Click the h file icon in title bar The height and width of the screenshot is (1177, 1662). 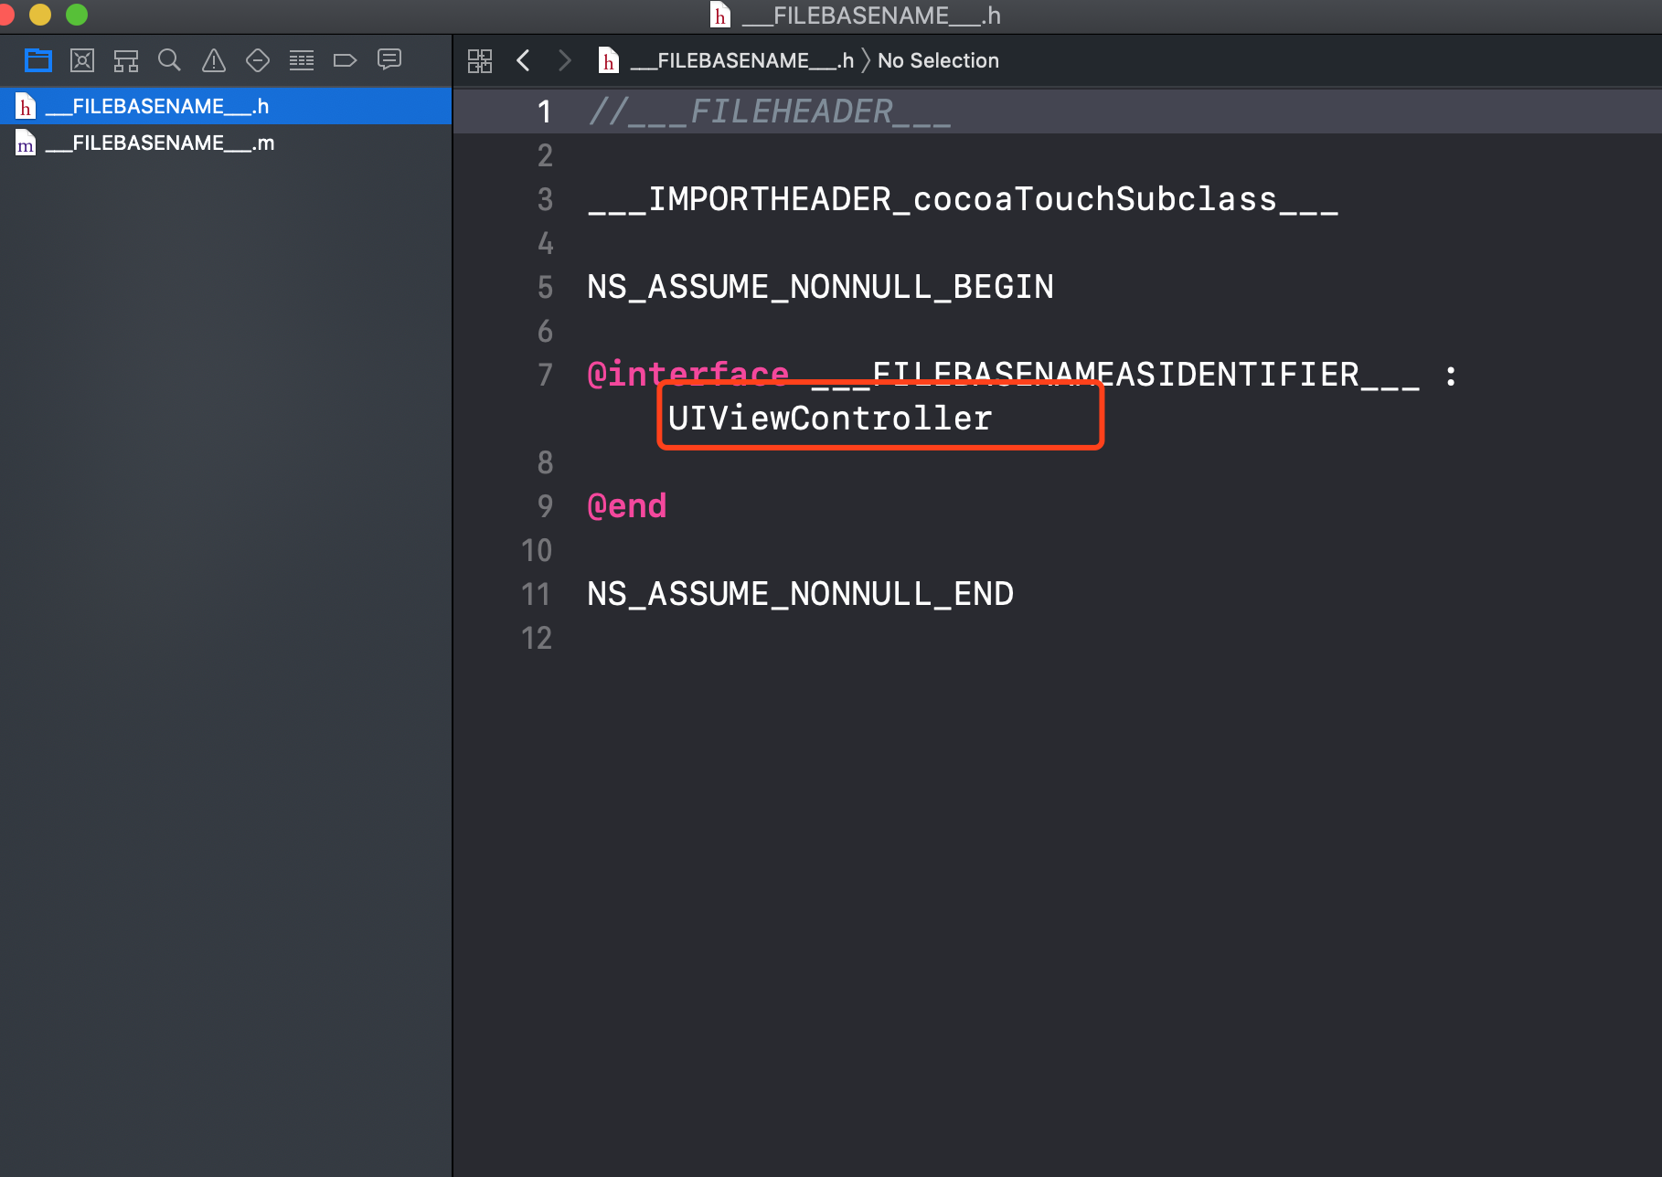[720, 16]
